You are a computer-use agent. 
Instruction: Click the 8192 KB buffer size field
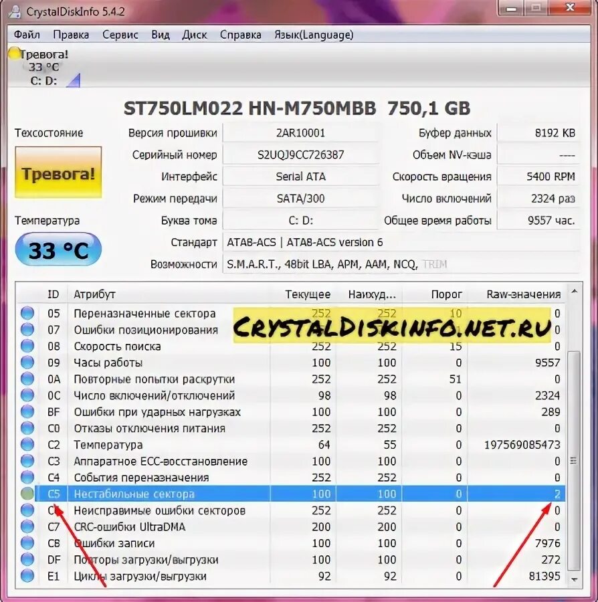pos(538,133)
